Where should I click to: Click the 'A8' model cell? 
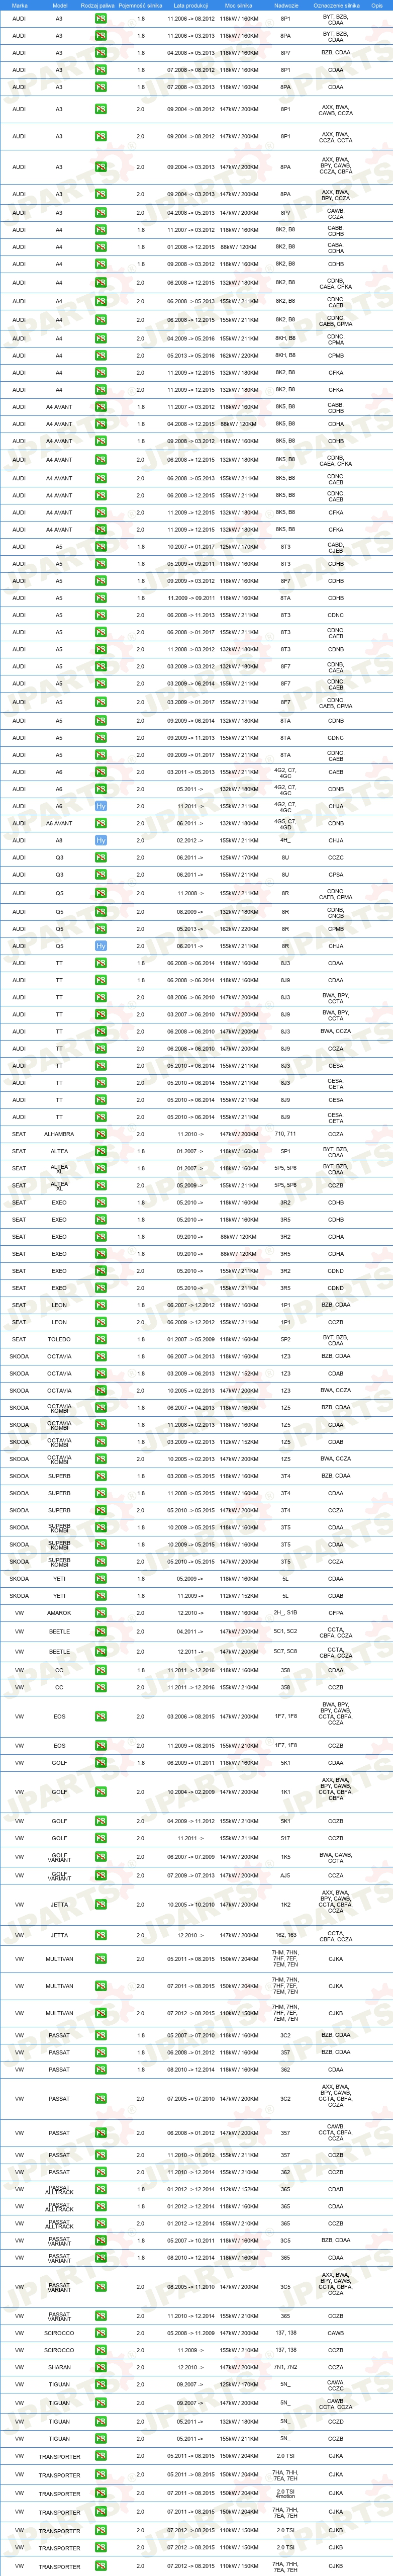[x=59, y=840]
